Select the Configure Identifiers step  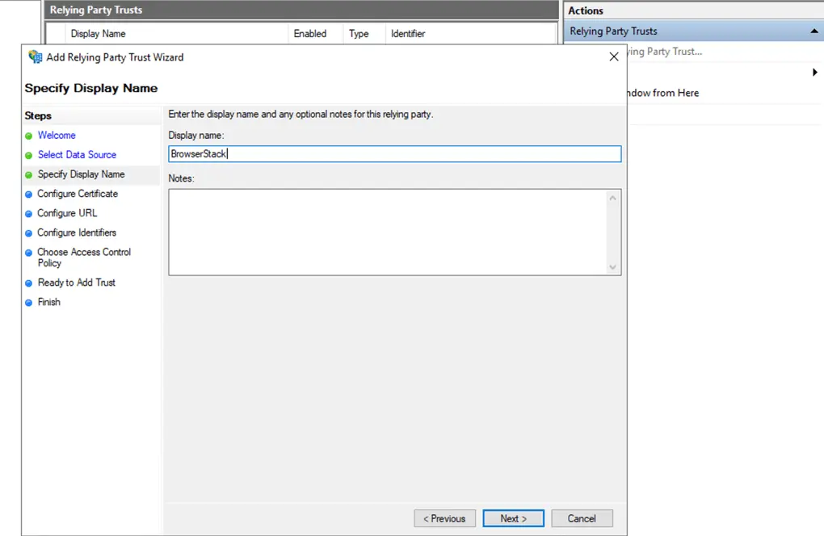pyautogui.click(x=77, y=232)
